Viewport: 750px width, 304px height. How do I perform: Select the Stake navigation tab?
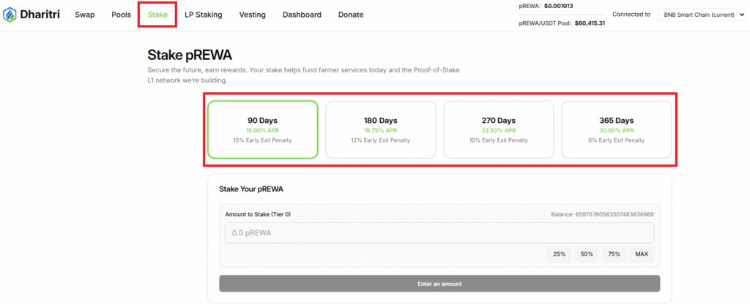[157, 15]
